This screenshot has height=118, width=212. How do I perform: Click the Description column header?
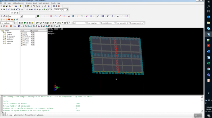pyautogui.click(x=39, y=31)
